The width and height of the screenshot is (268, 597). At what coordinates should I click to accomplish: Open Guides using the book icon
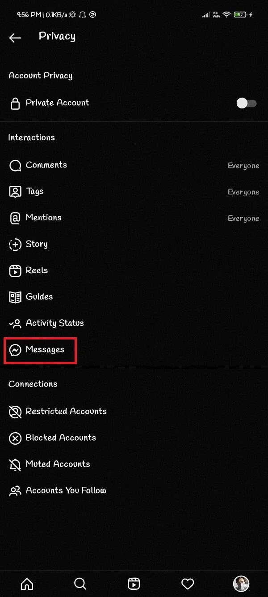15,297
